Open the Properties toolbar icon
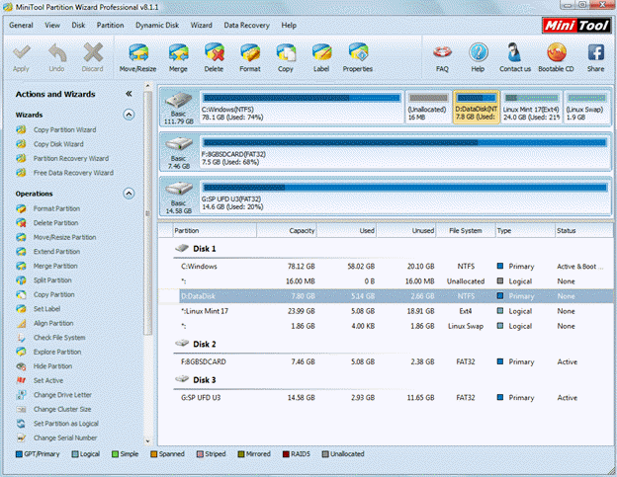 [x=358, y=52]
